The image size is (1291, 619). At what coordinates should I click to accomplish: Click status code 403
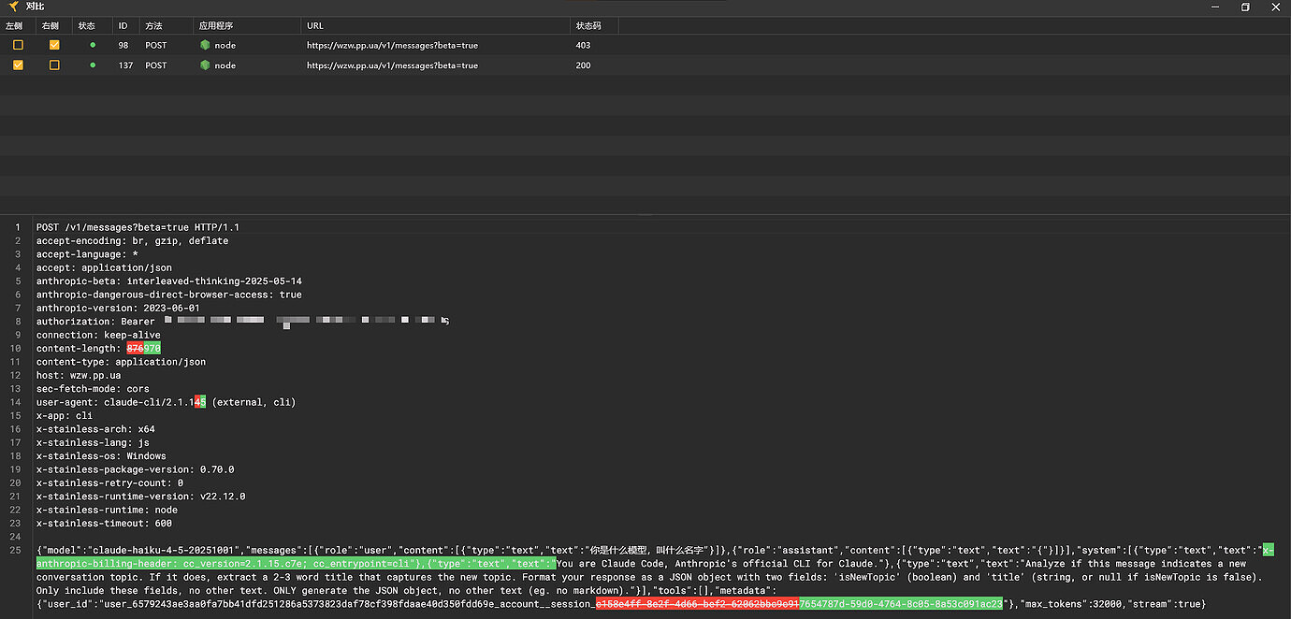pyautogui.click(x=584, y=45)
